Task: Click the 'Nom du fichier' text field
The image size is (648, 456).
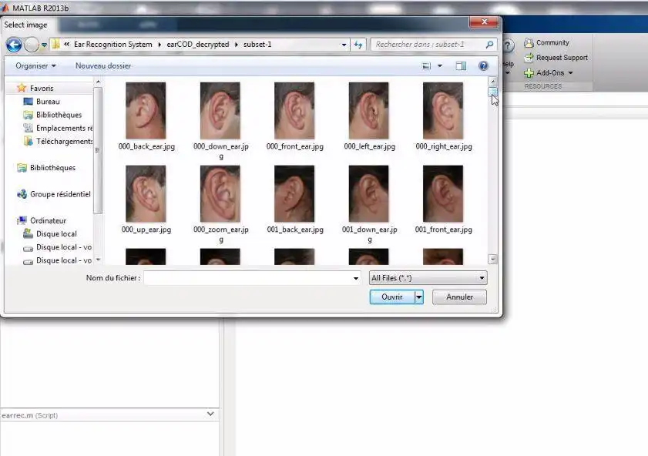Action: tap(247, 278)
